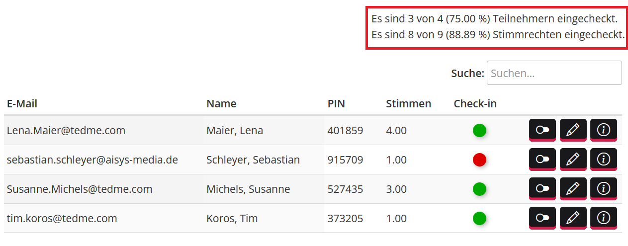Click the red check-in status dot
The height and width of the screenshot is (246, 628).
pyautogui.click(x=479, y=160)
